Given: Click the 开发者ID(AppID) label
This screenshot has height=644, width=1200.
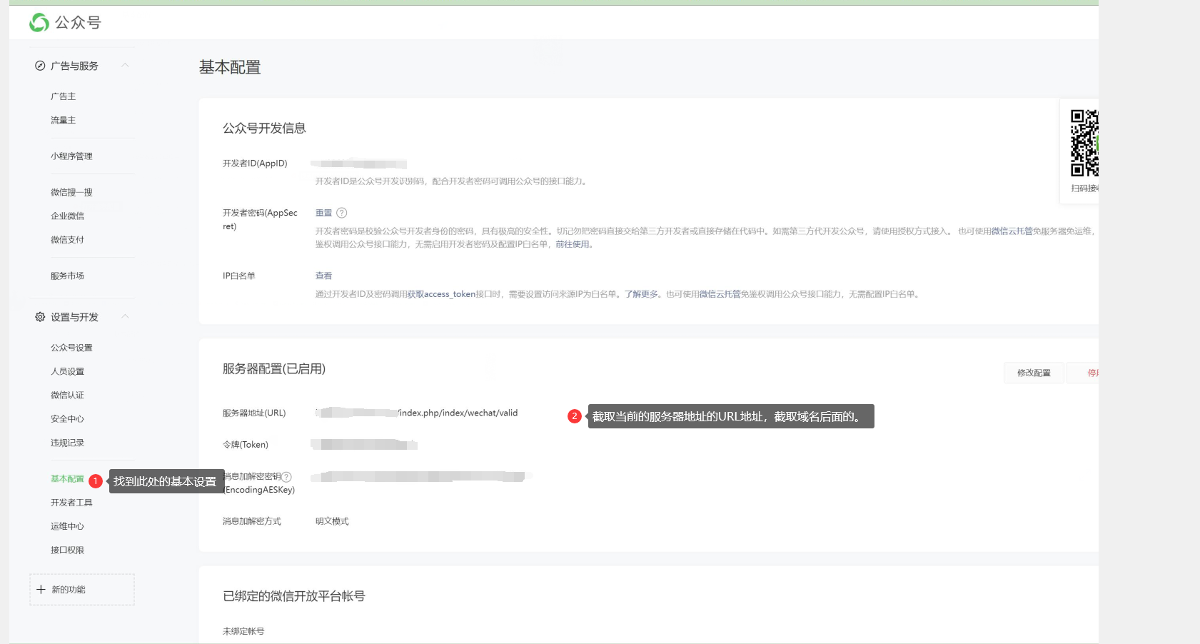Looking at the screenshot, I should (255, 163).
